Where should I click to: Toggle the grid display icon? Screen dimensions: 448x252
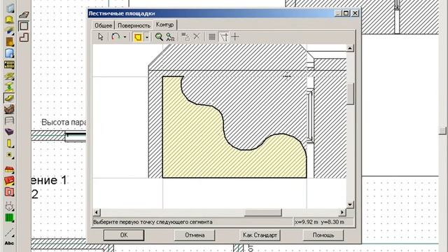click(211, 37)
